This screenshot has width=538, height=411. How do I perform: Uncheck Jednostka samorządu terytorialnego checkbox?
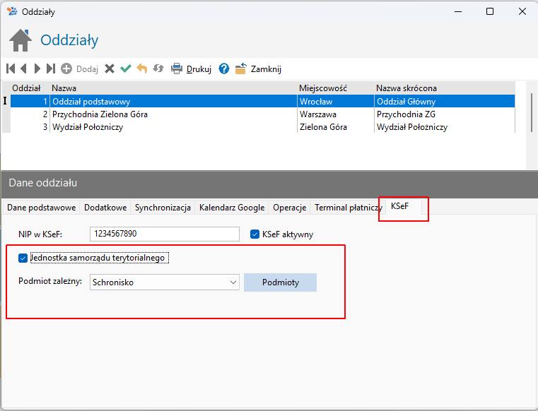pyautogui.click(x=23, y=258)
